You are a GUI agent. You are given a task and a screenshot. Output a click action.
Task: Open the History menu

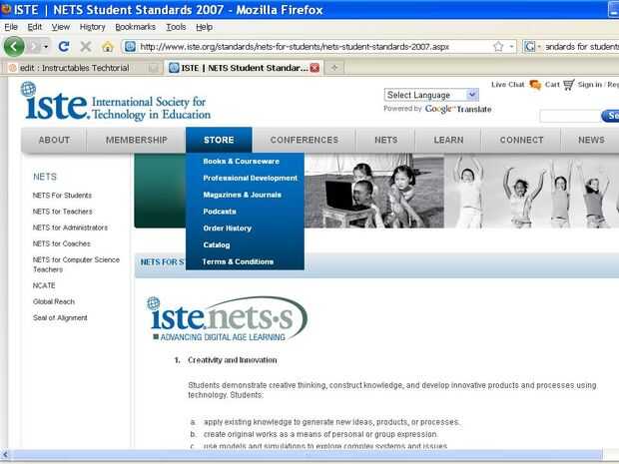tap(93, 27)
